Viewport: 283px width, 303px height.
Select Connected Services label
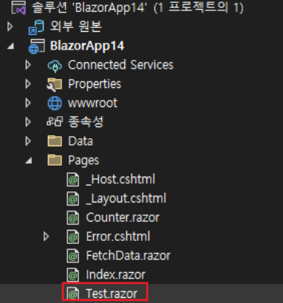coord(120,65)
